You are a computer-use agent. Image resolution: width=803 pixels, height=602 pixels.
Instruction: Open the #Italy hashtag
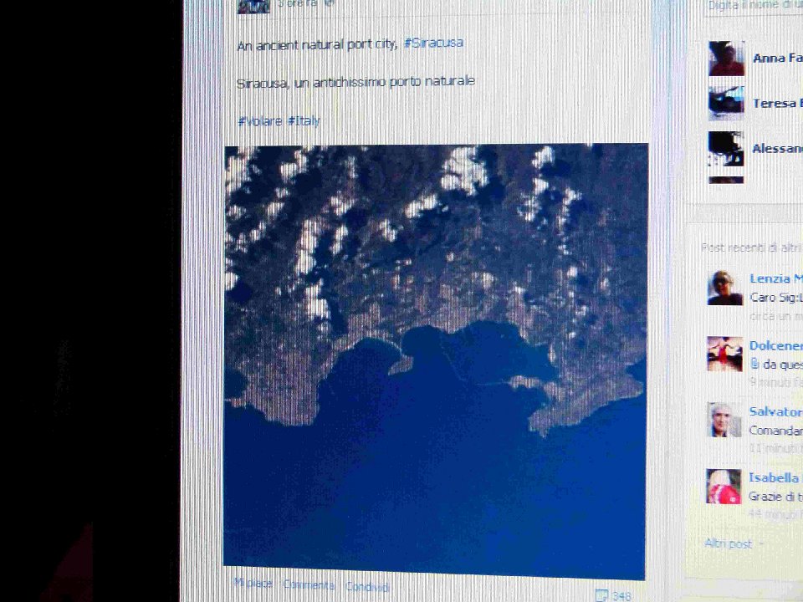tap(304, 121)
